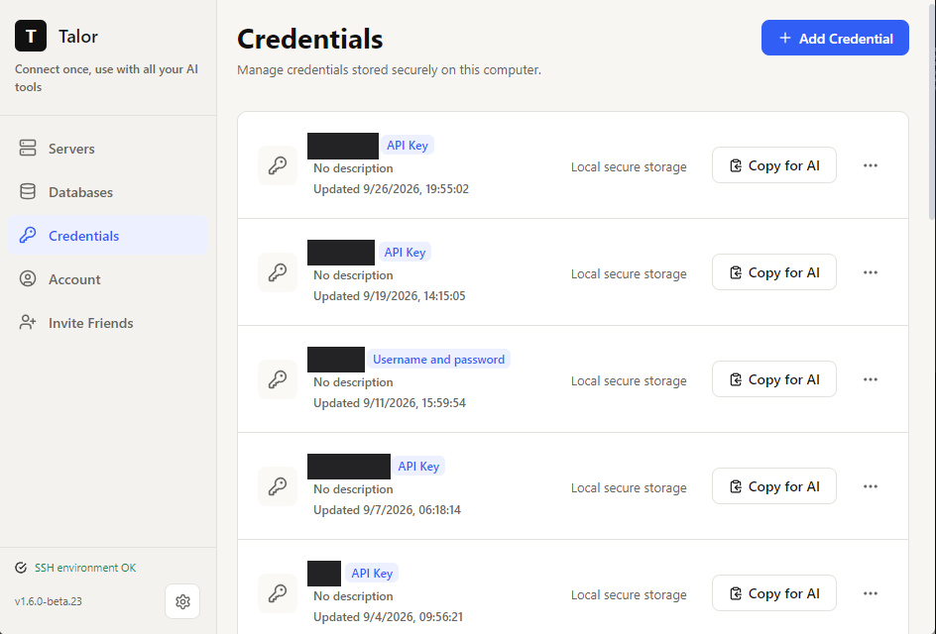The width and height of the screenshot is (936, 634).
Task: Click the Add Credential button
Action: pos(835,39)
